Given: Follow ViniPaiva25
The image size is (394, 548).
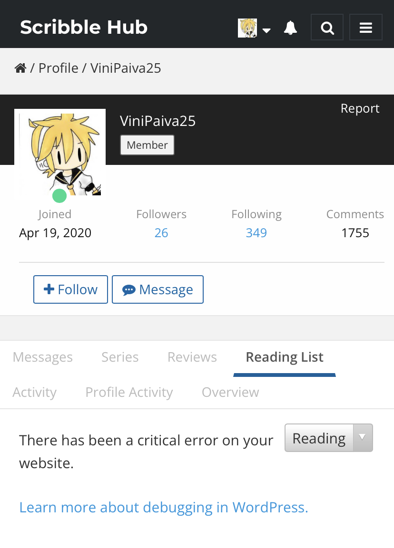Looking at the screenshot, I should click(x=70, y=289).
